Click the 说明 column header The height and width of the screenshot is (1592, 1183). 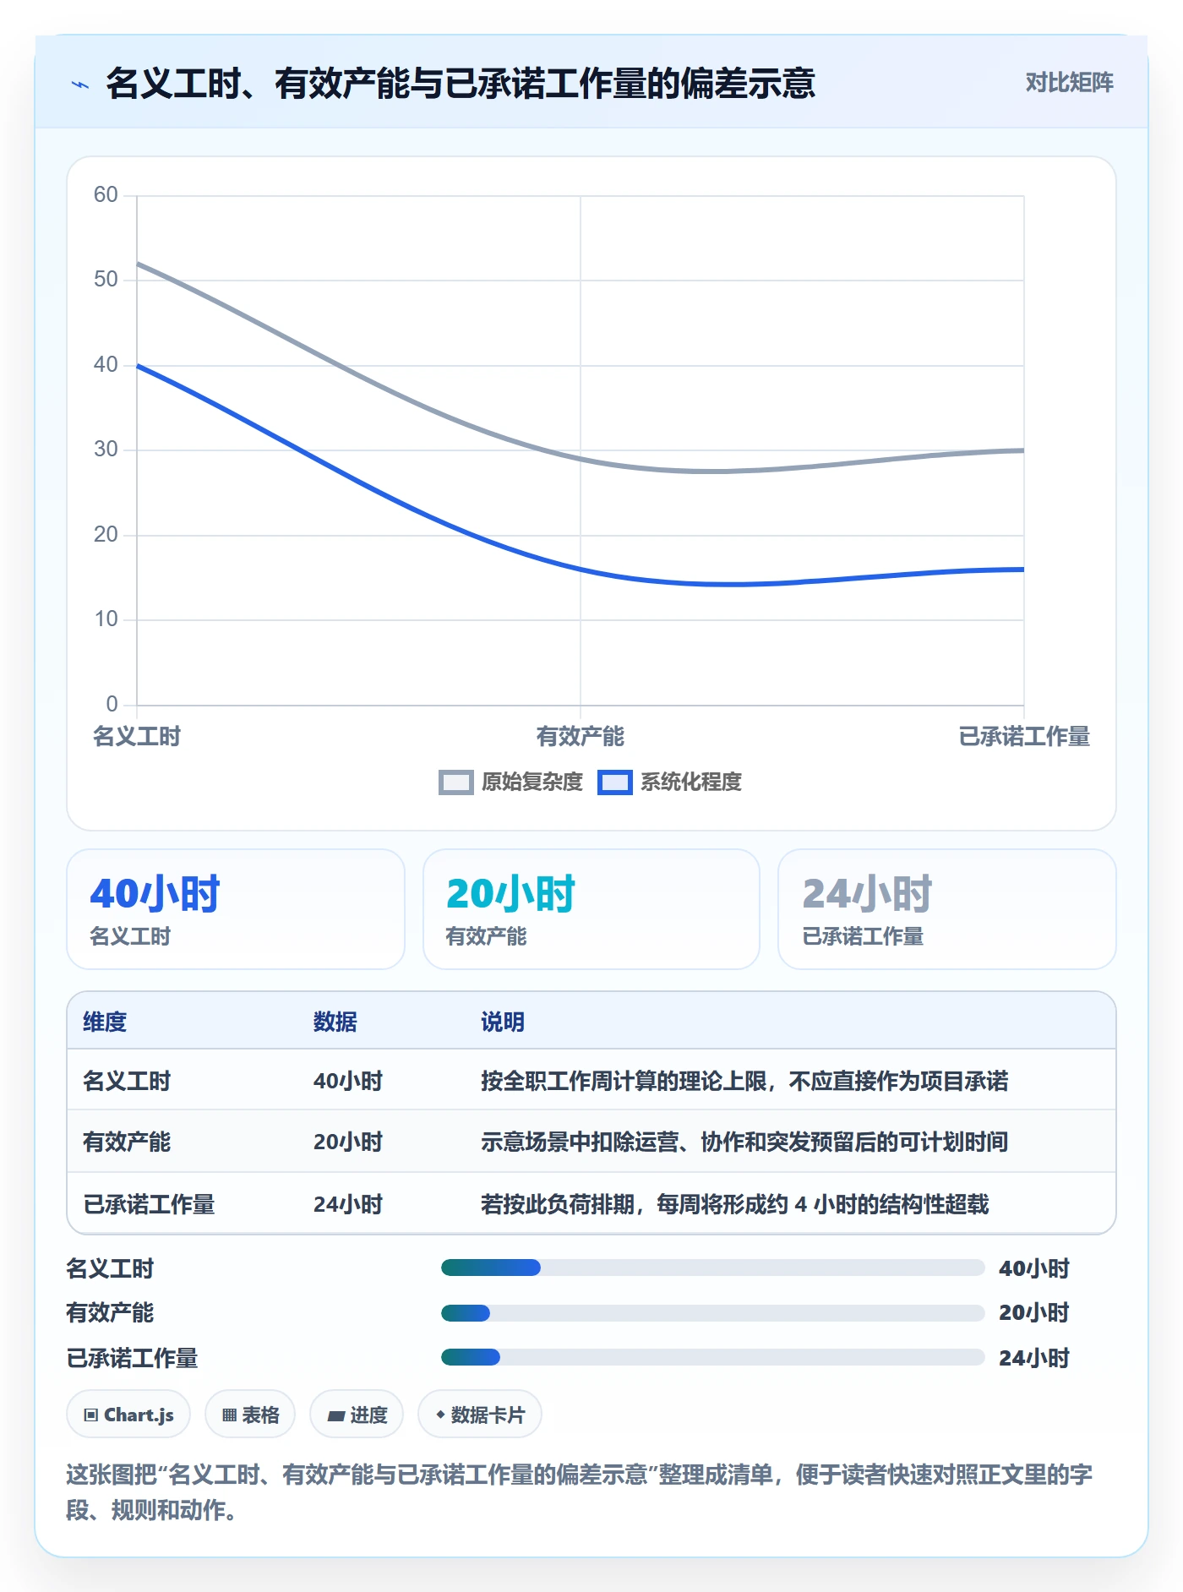pyautogui.click(x=503, y=1022)
